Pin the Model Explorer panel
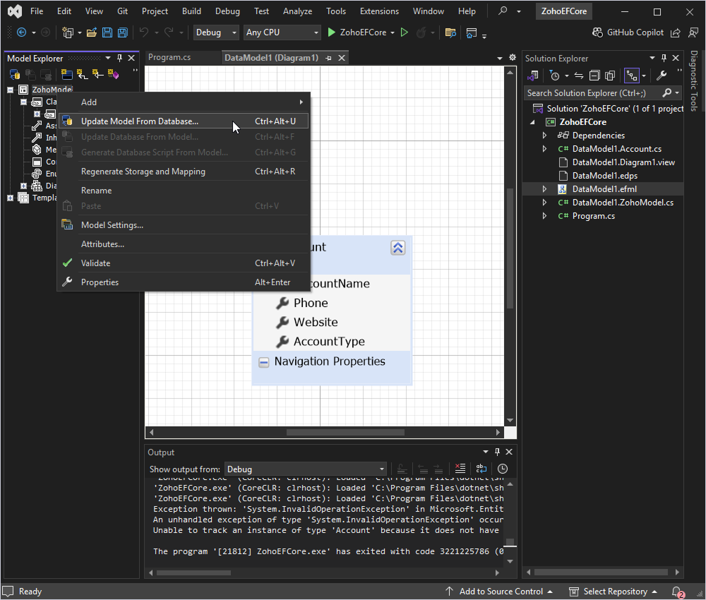The width and height of the screenshot is (706, 600). click(120, 58)
